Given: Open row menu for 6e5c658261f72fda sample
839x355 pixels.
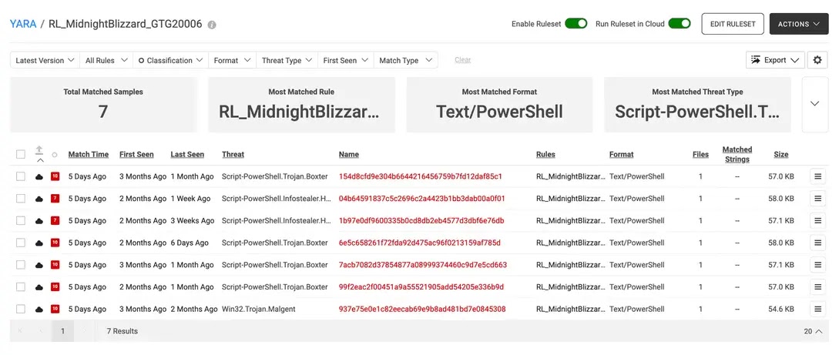Looking at the screenshot, I should (x=817, y=243).
